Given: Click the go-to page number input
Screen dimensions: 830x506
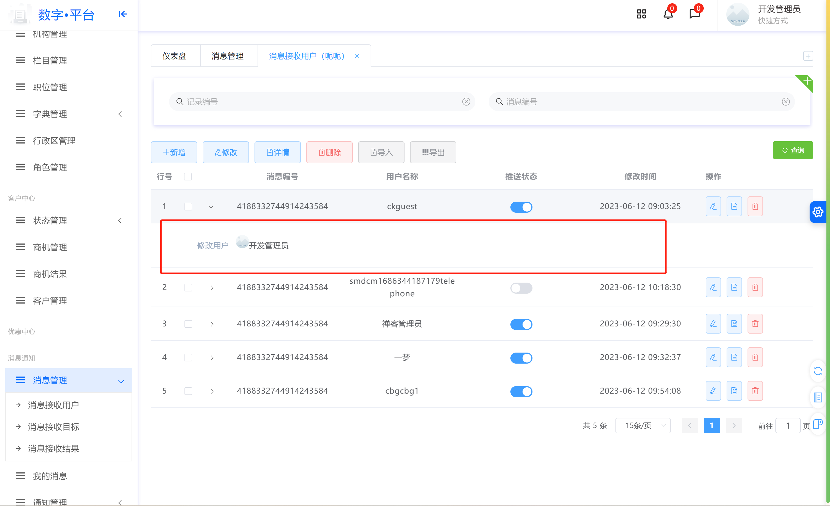Looking at the screenshot, I should pyautogui.click(x=788, y=426).
